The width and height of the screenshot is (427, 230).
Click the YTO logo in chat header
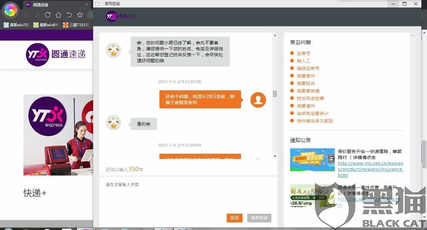point(121,16)
